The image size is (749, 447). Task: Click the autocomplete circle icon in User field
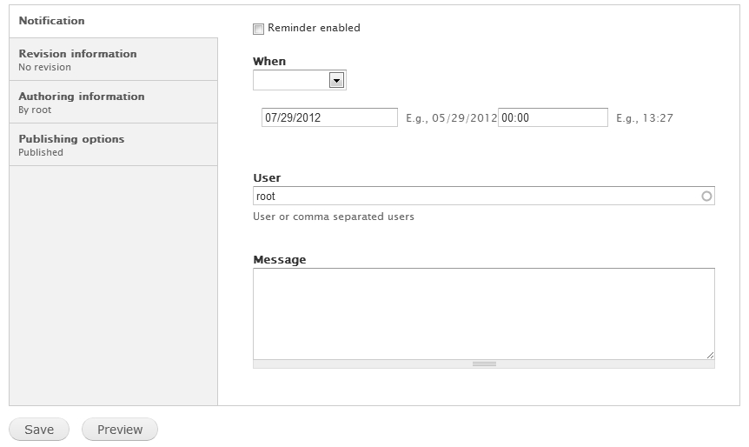[x=706, y=197]
